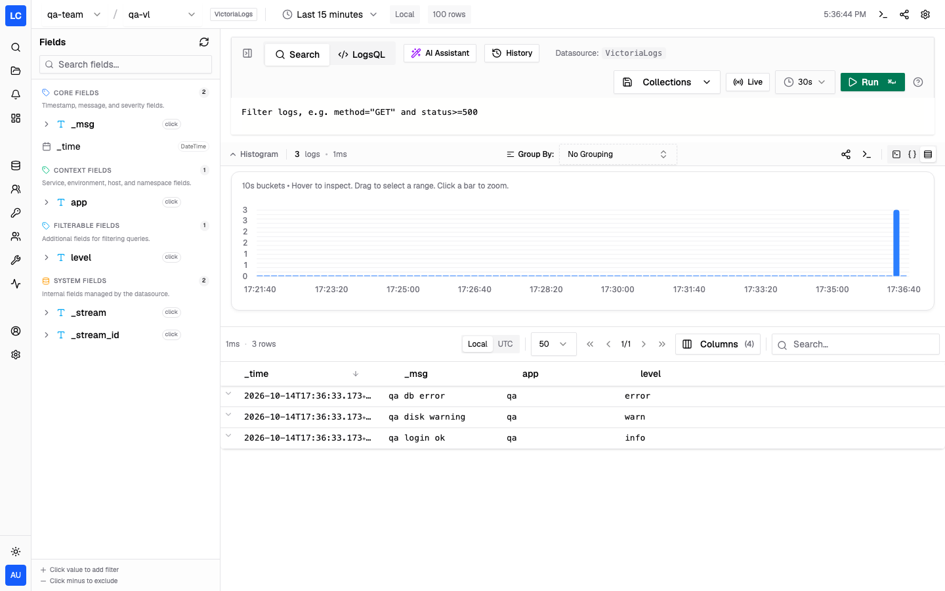Toggle the light theme sun icon
Image resolution: width=945 pixels, height=591 pixels.
(16, 552)
